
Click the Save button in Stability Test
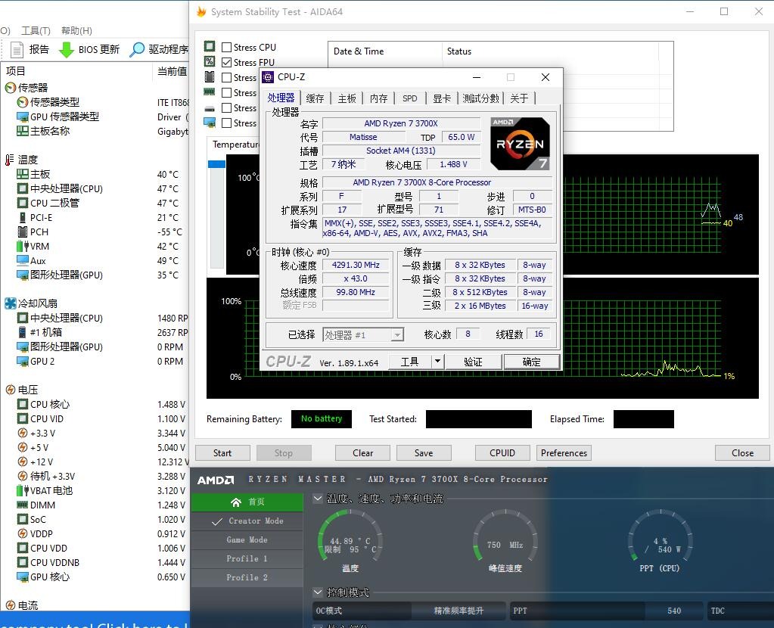424,452
